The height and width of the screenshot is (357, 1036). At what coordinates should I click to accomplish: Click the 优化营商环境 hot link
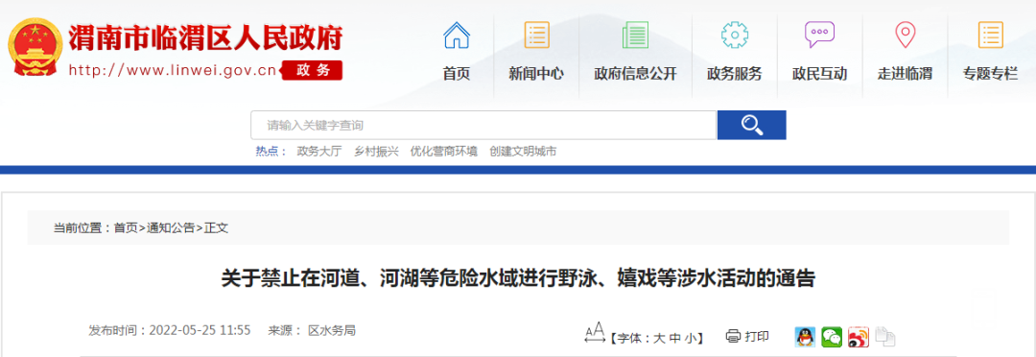443,152
